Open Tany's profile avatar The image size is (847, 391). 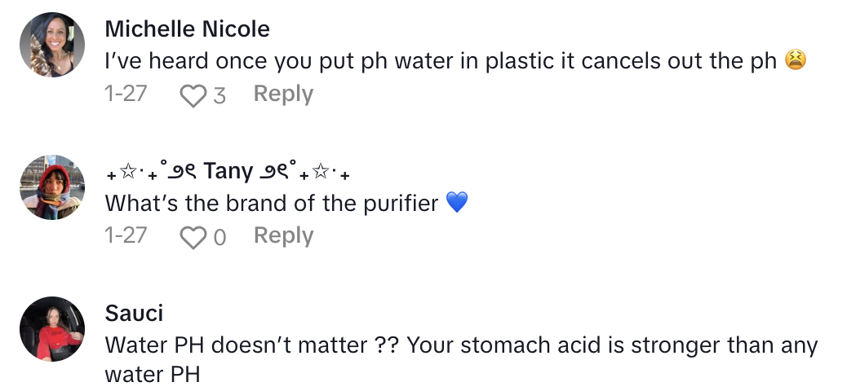[52, 187]
